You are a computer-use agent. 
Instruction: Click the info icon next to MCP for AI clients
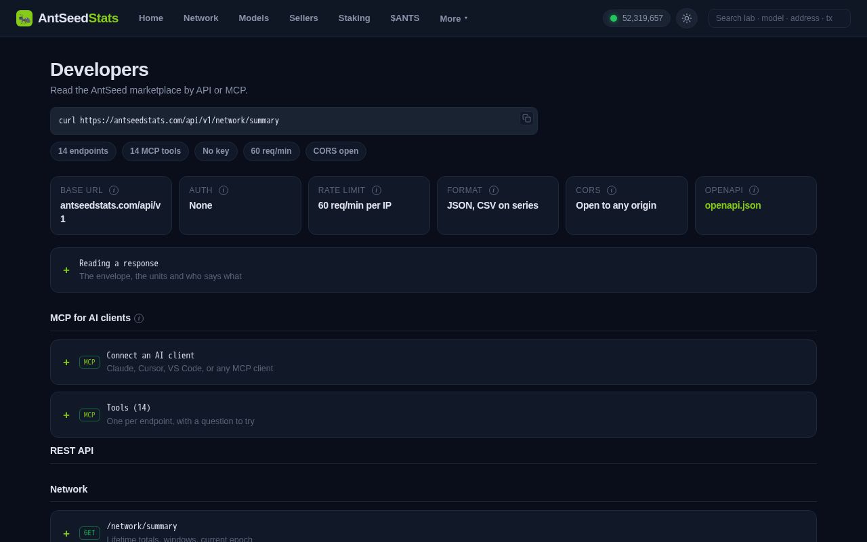coord(139,318)
